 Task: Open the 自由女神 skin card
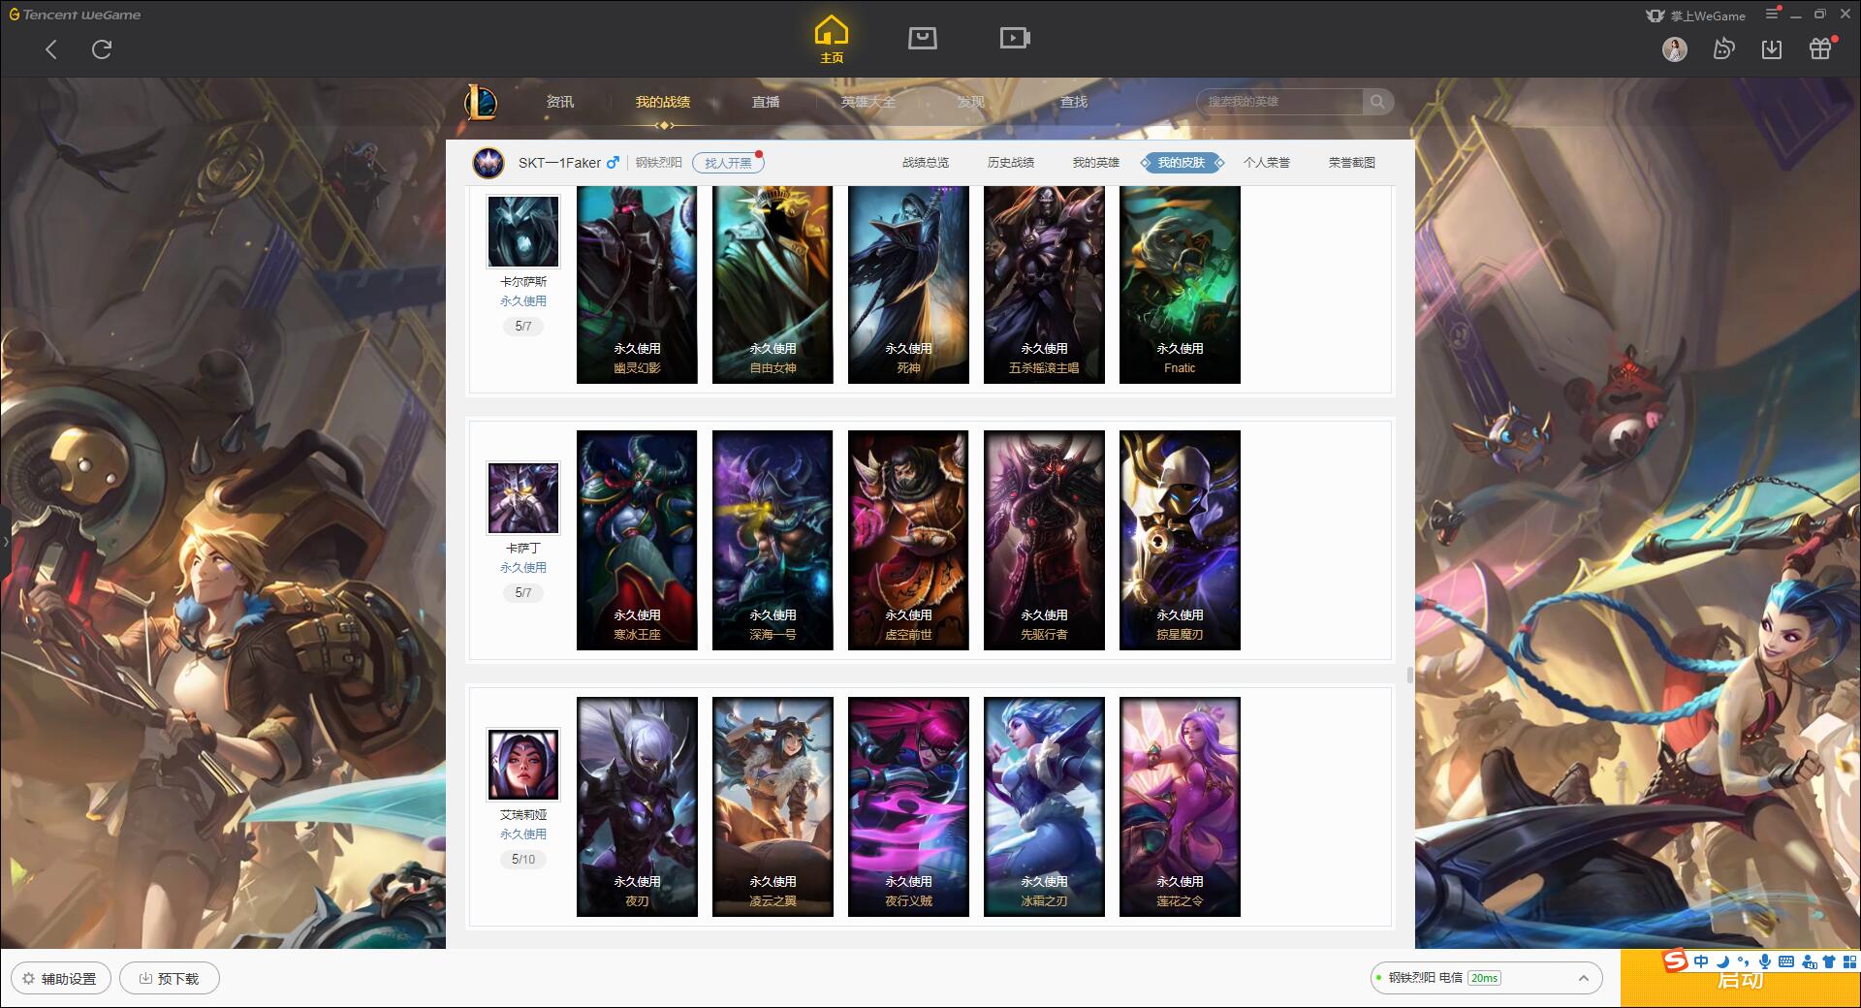(x=773, y=285)
